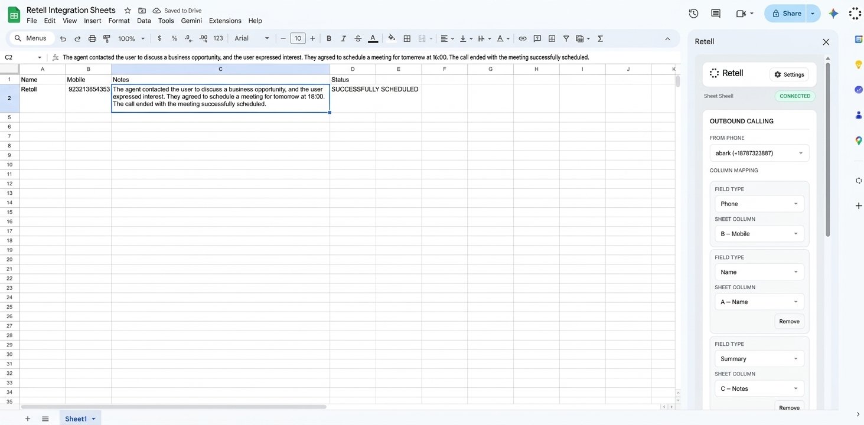Add a new sheet
864x425 pixels.
(x=28, y=419)
